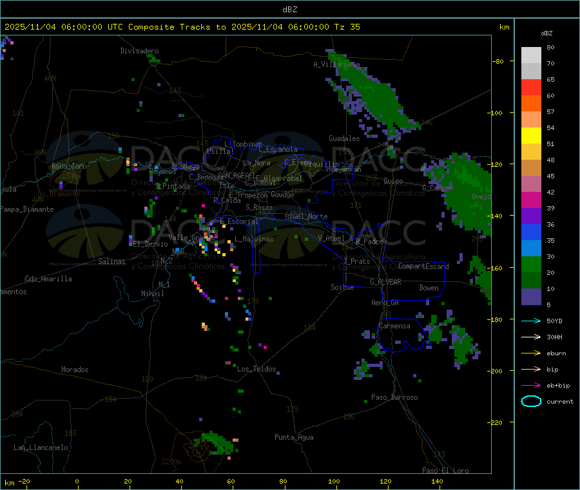580x490 pixels.
Task: Select the magenta 39 dBZ color swatch
Action: tap(531, 200)
